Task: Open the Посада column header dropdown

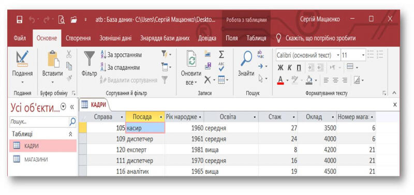Action: click(161, 117)
